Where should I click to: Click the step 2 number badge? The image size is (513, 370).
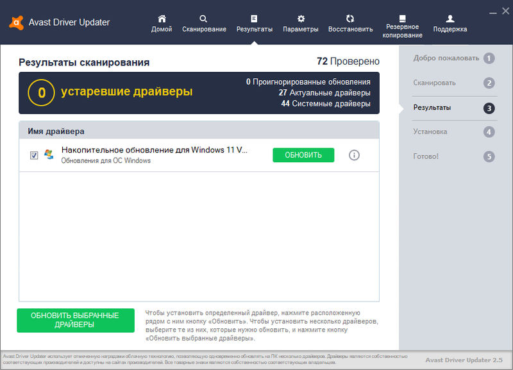coord(489,83)
